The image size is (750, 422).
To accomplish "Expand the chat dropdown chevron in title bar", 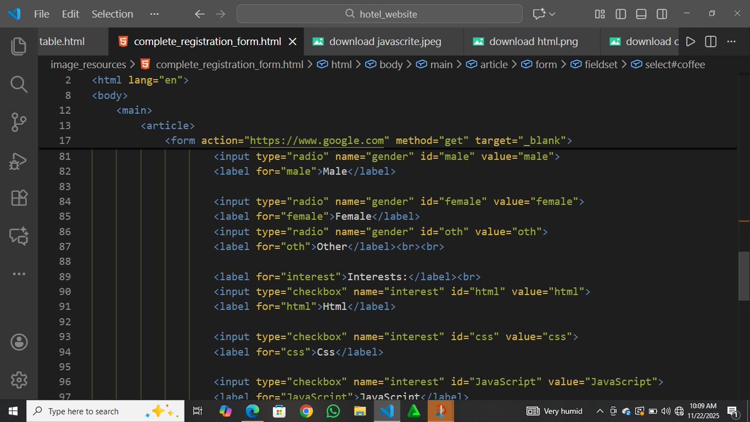I will pyautogui.click(x=552, y=14).
